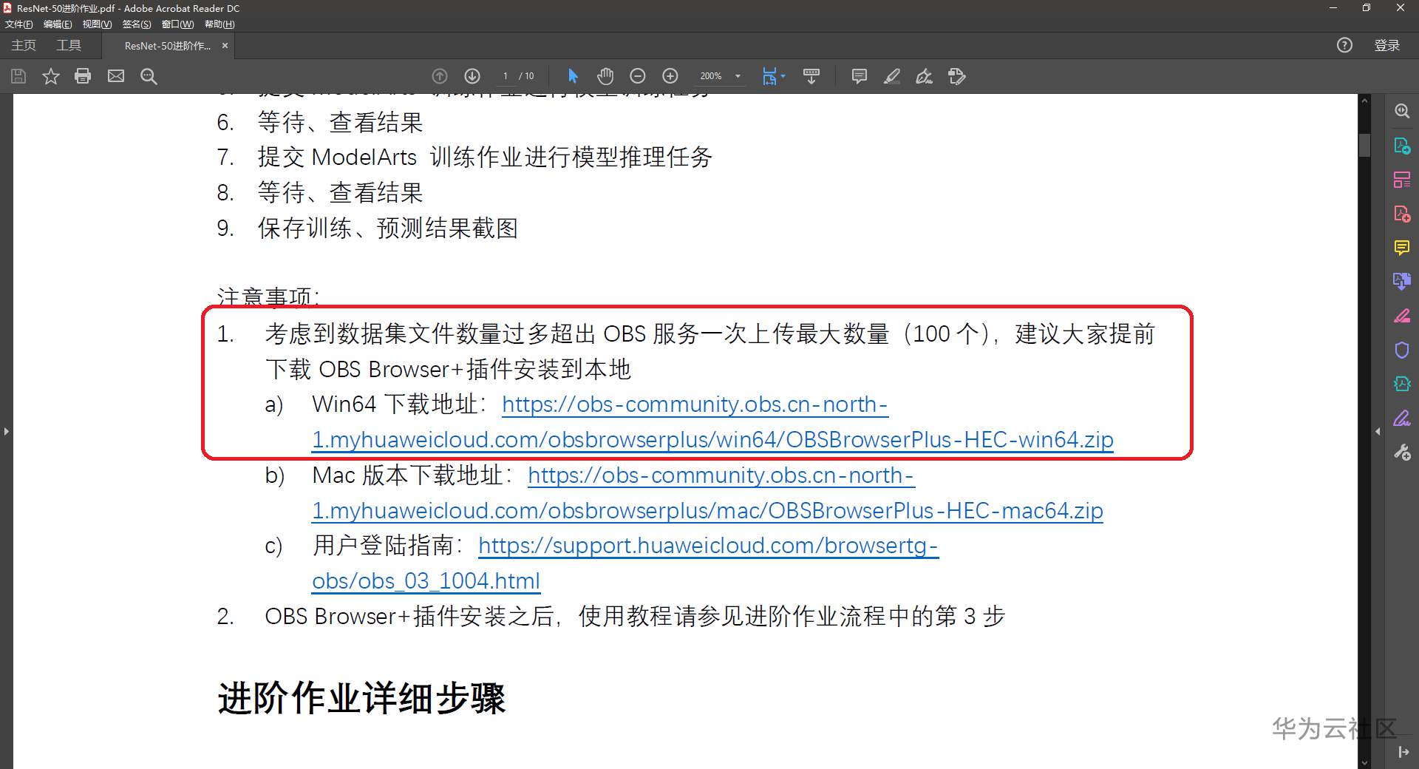
Task: Open the Mac OBSBrowserPlus download link
Action: click(x=707, y=510)
